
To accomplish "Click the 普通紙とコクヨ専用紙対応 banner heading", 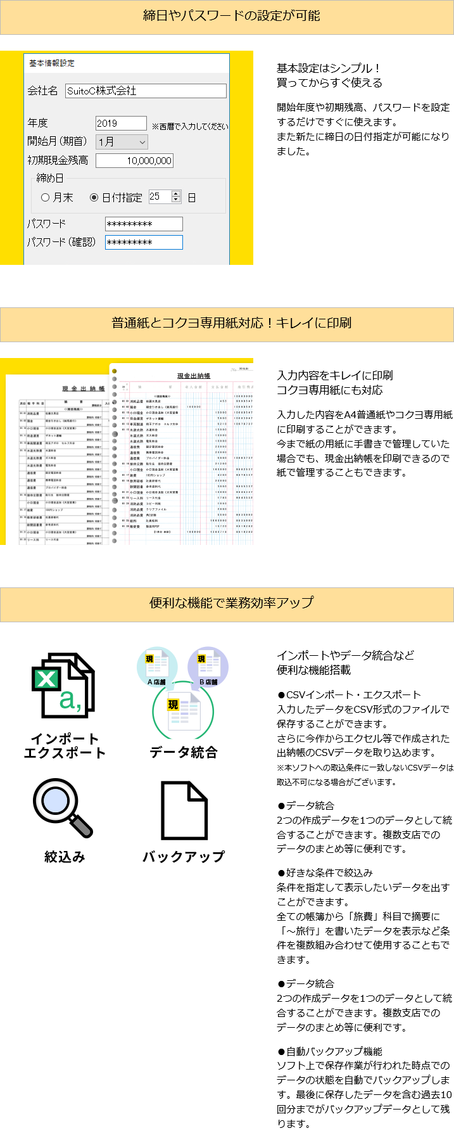I will point(227,324).
